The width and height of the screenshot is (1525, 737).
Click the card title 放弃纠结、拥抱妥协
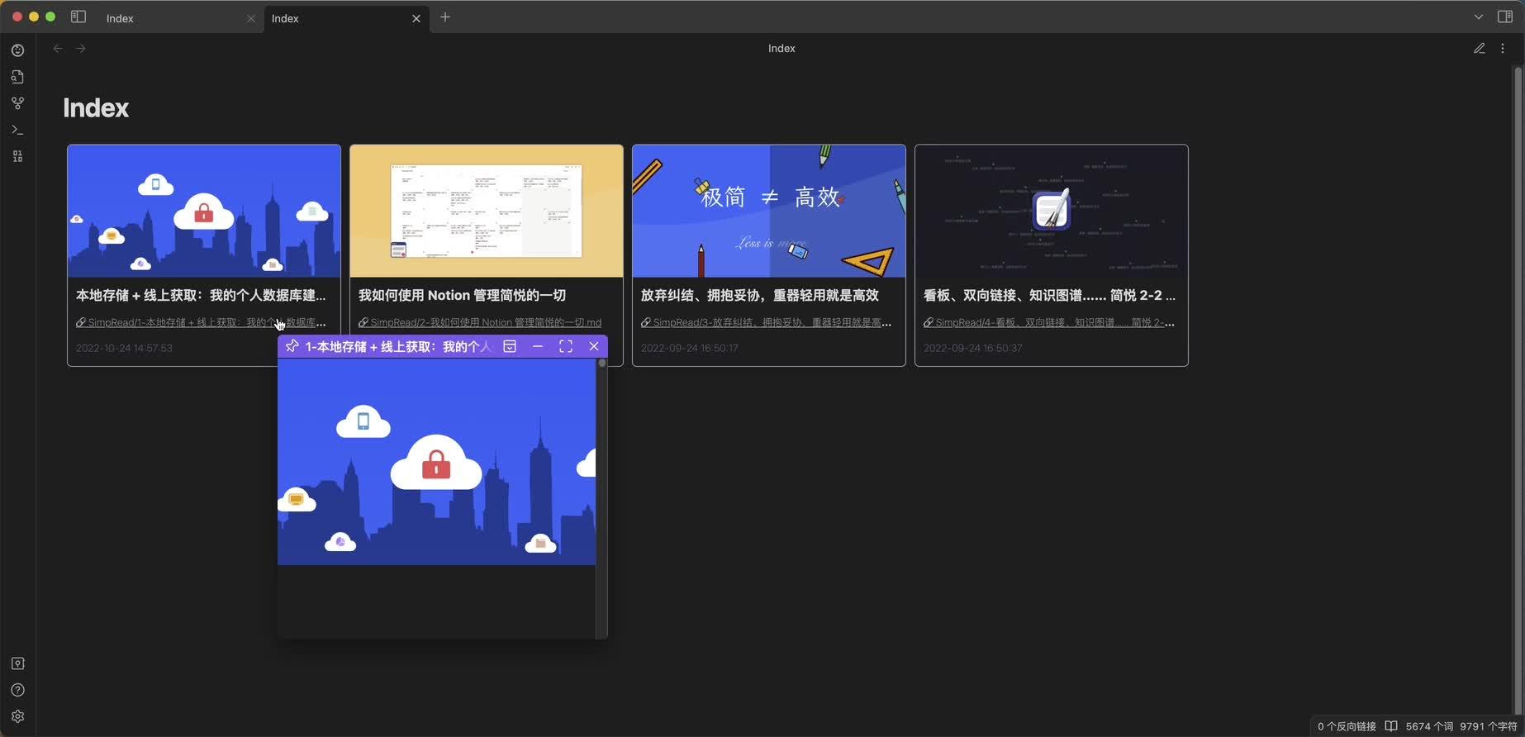759,295
